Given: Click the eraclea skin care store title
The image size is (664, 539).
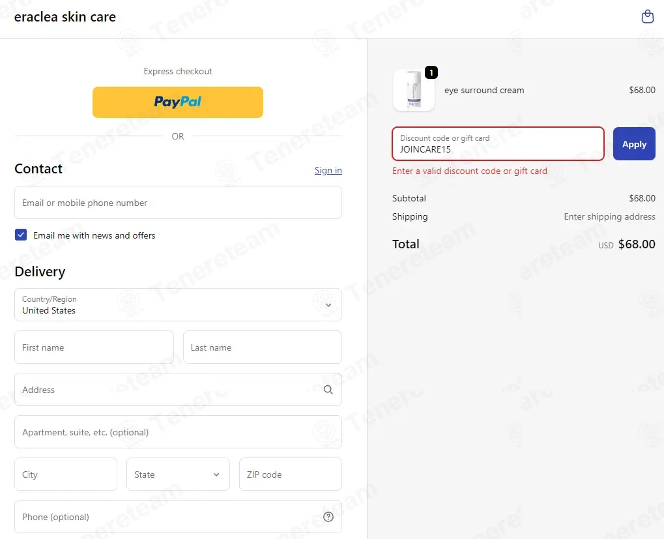Looking at the screenshot, I should tap(65, 17).
